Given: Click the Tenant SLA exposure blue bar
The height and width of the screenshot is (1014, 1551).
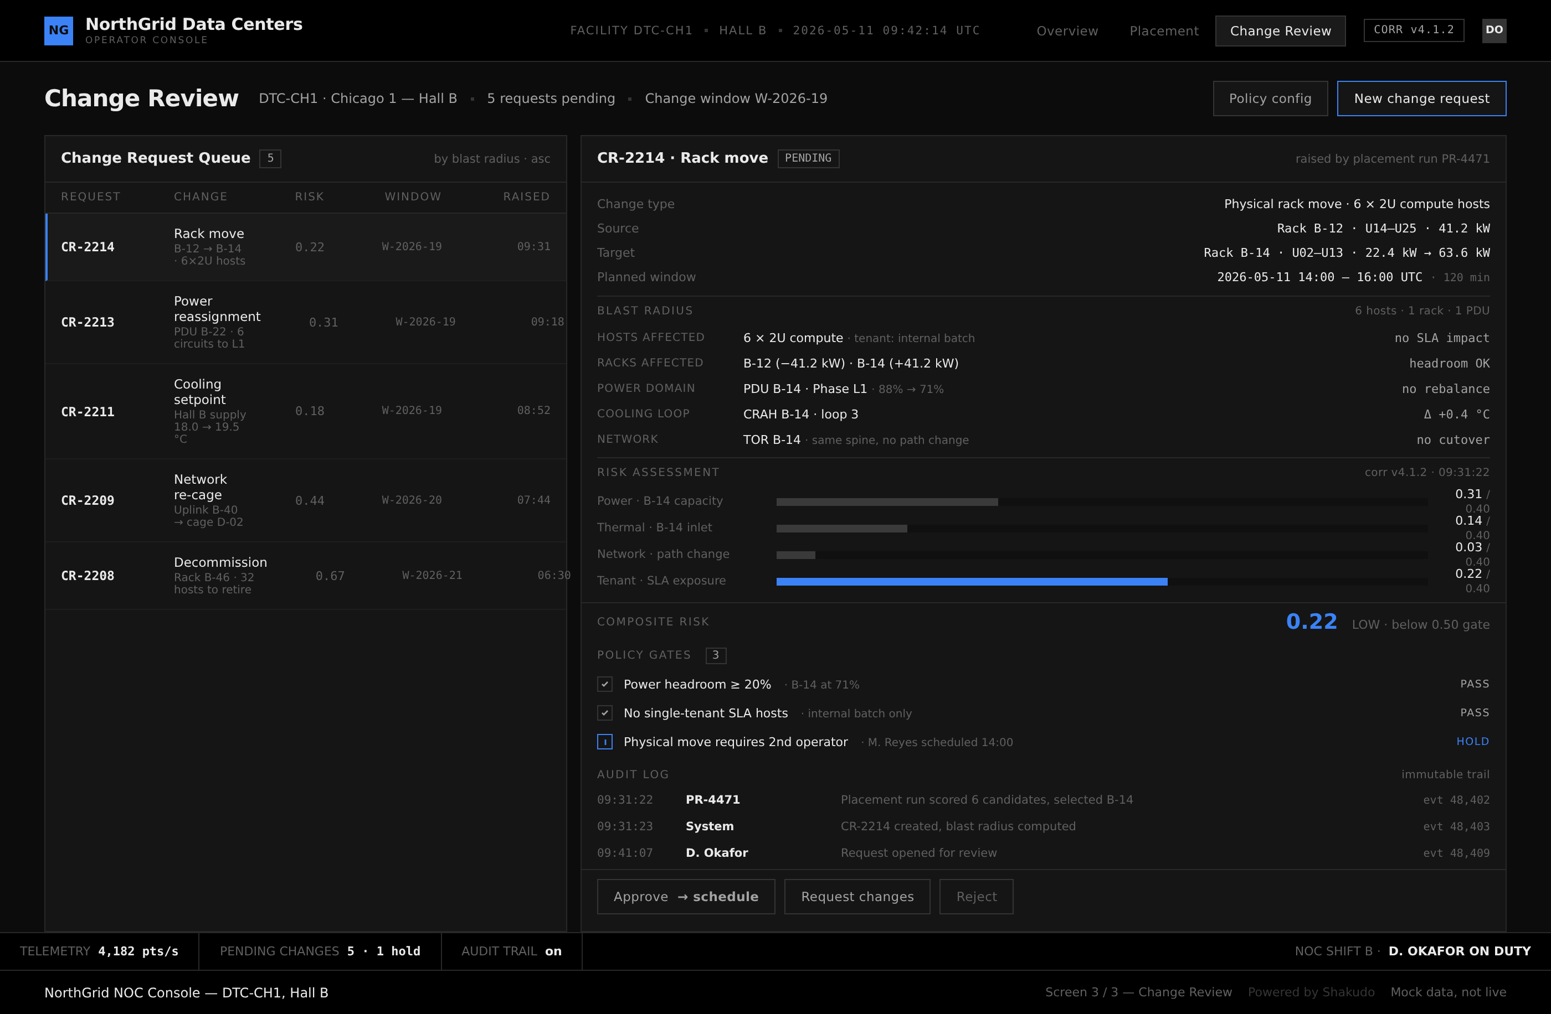Looking at the screenshot, I should point(972,582).
